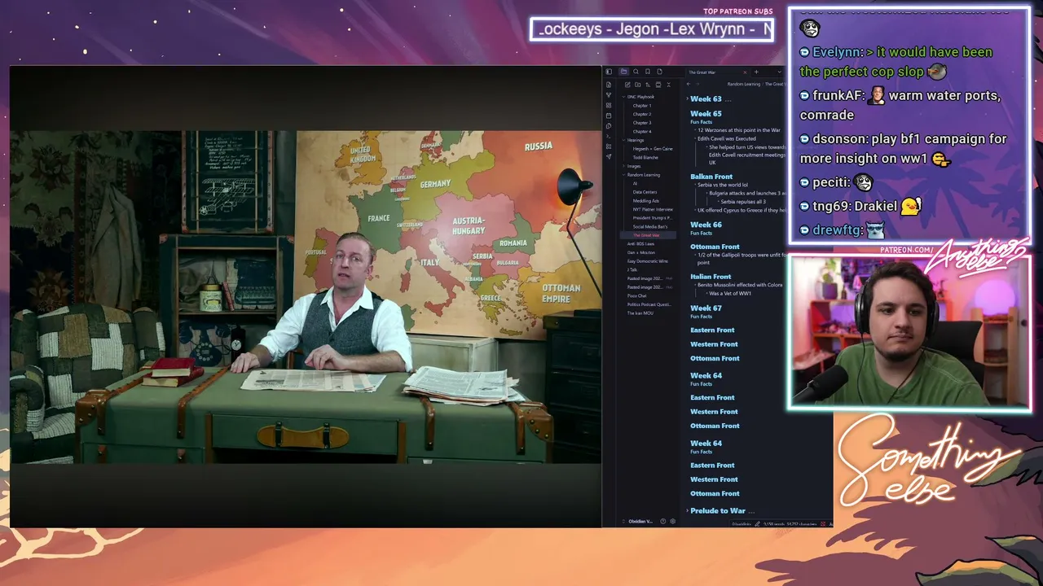Open The Iran MOU note
The height and width of the screenshot is (586, 1043).
[640, 313]
